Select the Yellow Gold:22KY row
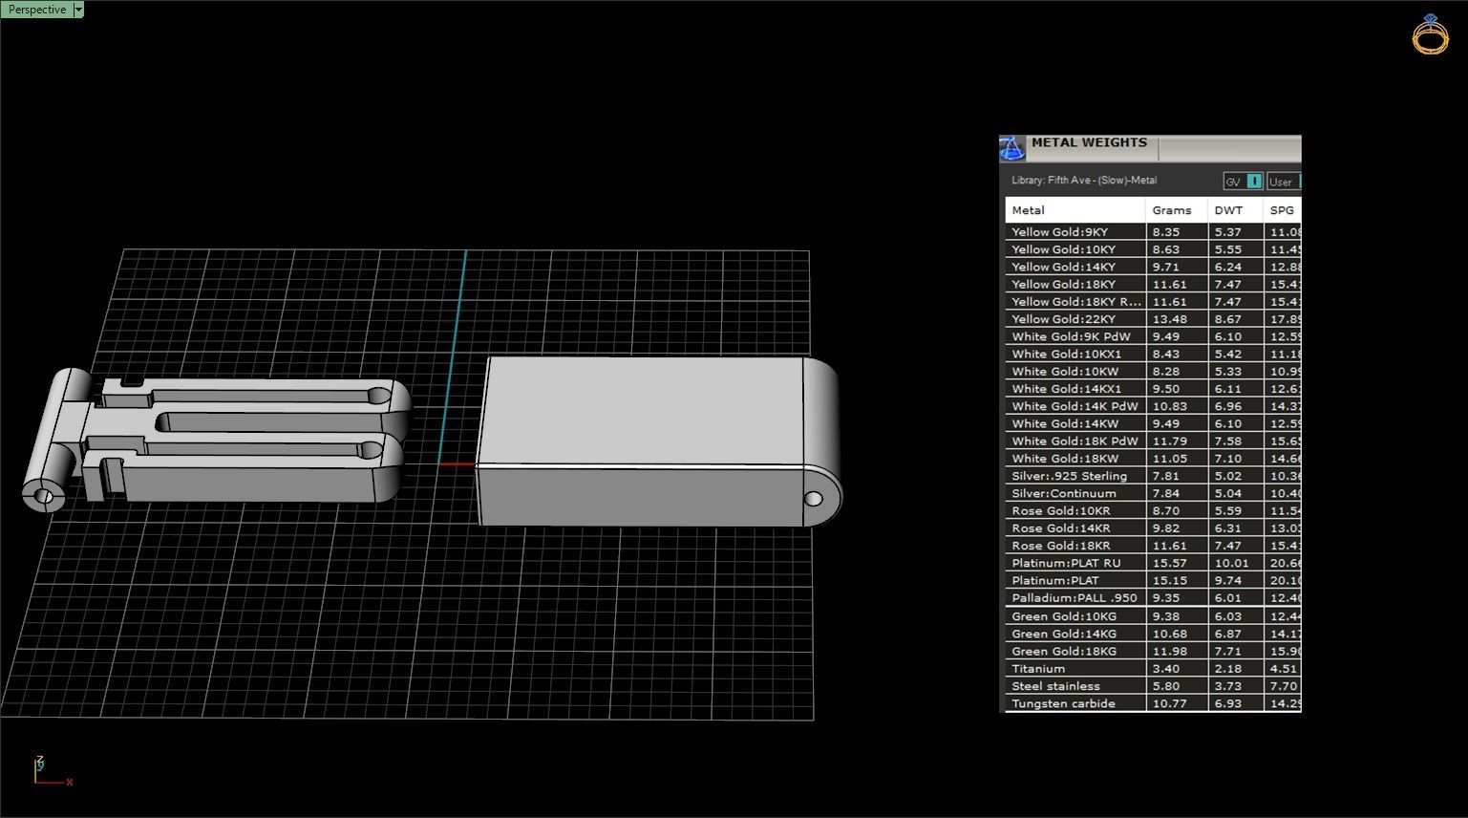The width and height of the screenshot is (1468, 818). tap(1153, 319)
